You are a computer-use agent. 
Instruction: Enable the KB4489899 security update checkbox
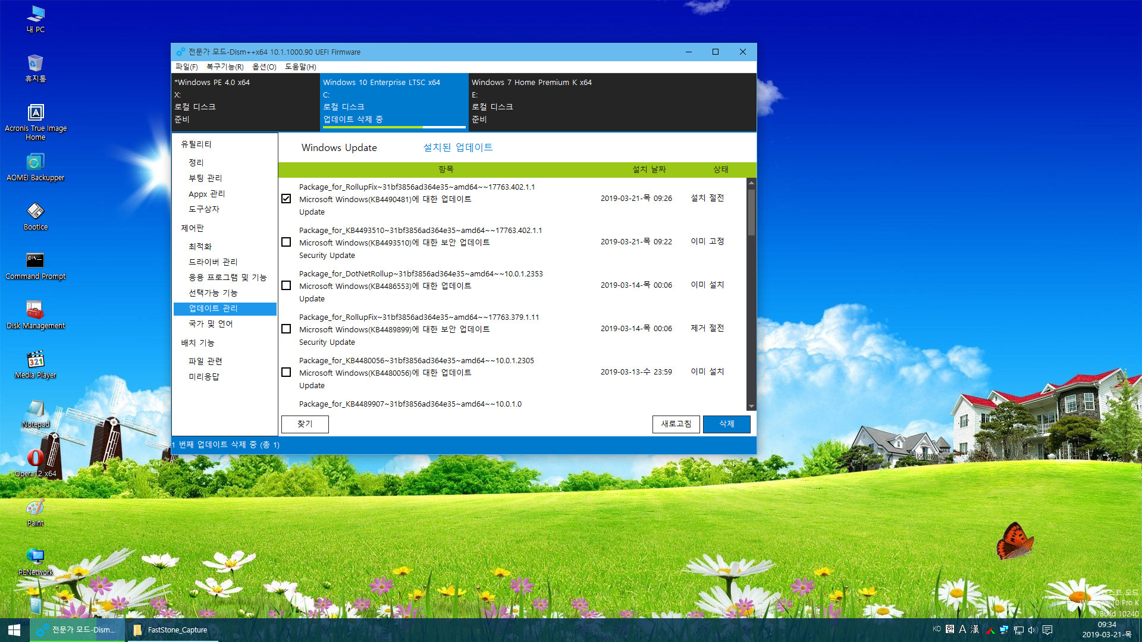pos(286,329)
